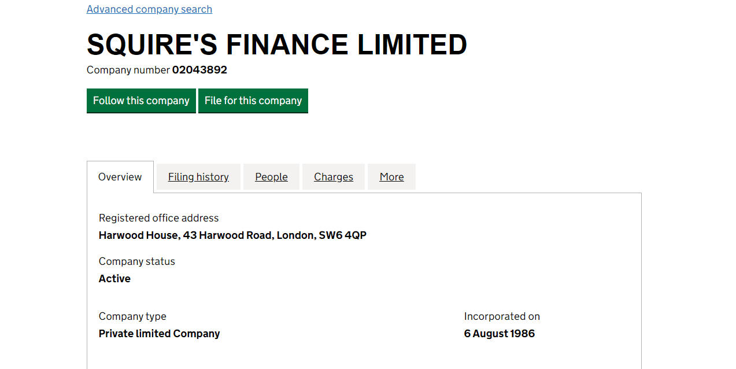Click the 'Company type' label
The image size is (736, 369).
click(x=132, y=316)
